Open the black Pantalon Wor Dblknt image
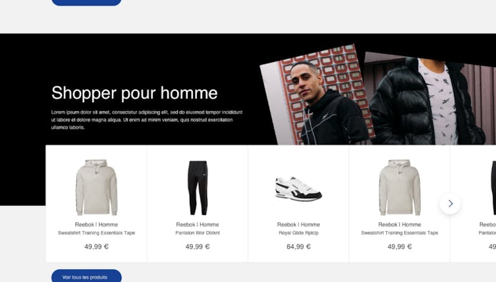 [198, 188]
